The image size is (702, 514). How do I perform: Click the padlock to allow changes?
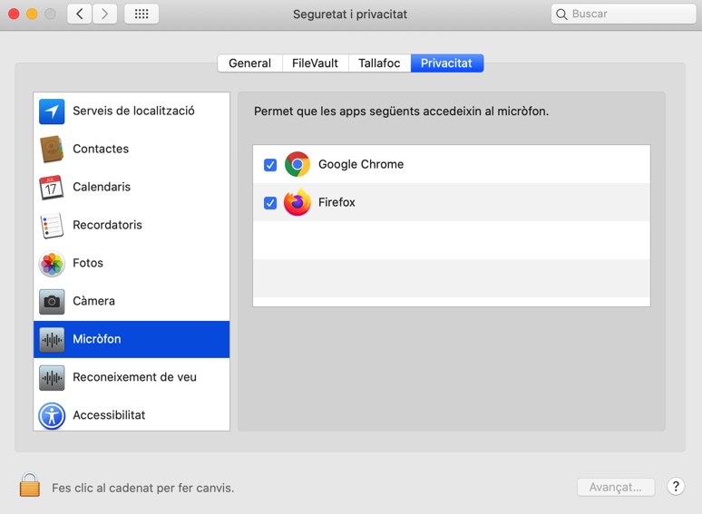pyautogui.click(x=30, y=486)
